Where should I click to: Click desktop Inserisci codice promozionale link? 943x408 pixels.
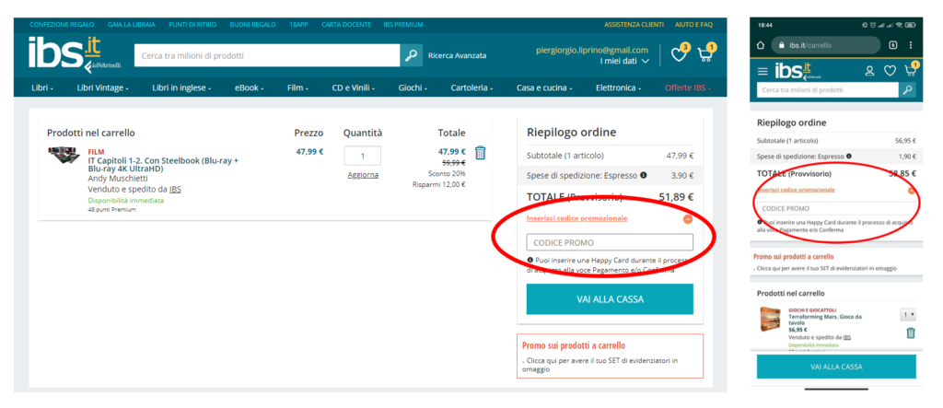click(576, 218)
